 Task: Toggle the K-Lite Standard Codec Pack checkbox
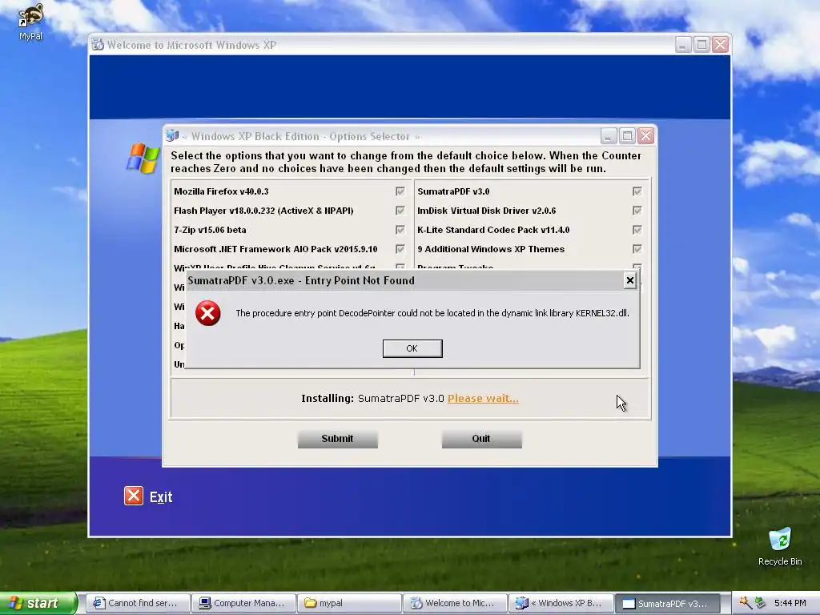pos(637,230)
